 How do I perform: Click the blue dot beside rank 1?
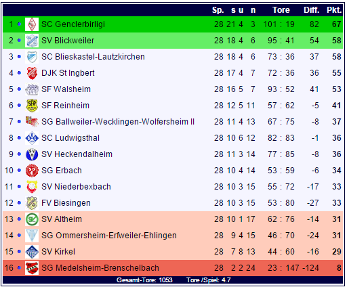19,24
